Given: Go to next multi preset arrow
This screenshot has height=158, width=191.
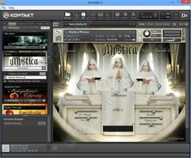Looking at the screenshot, I should click(134, 25).
